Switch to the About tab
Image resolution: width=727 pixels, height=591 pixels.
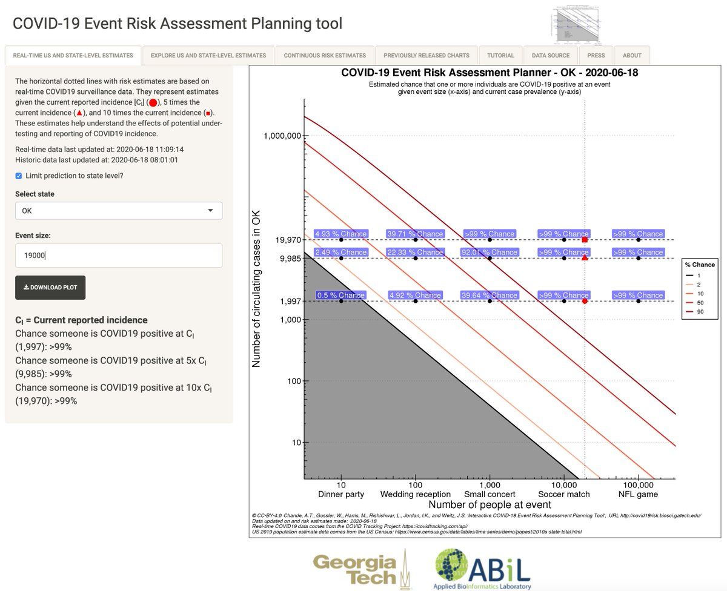click(632, 55)
